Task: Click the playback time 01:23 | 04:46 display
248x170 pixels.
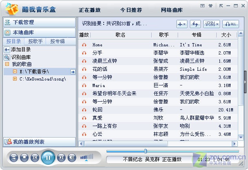Action: pos(213,159)
